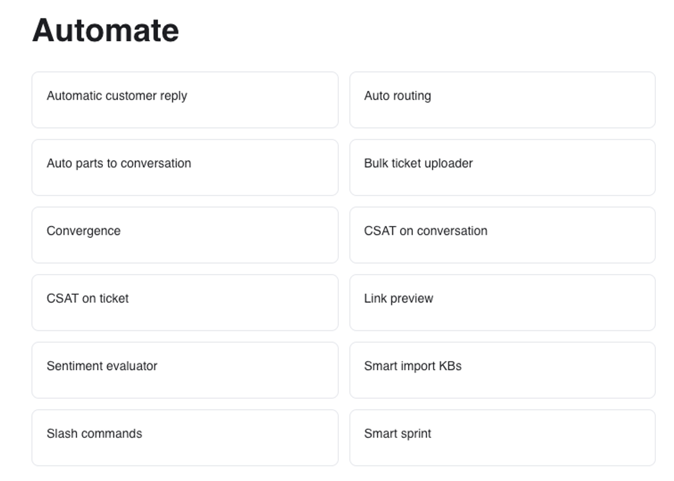This screenshot has height=481, width=674.
Task: Select the card above Smart sprint
Action: [x=502, y=370]
